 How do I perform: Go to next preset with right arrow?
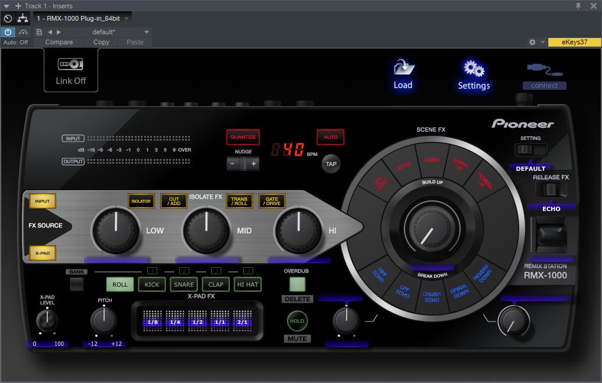[59, 32]
